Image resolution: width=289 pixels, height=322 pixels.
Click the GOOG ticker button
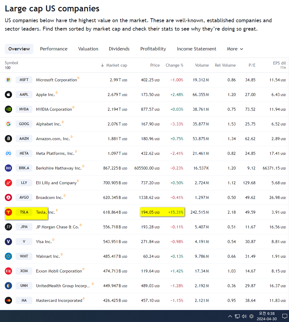[24, 124]
